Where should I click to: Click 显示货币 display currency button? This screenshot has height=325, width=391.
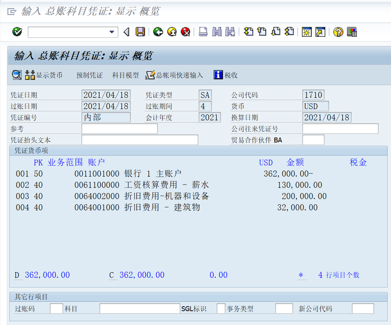point(44,75)
